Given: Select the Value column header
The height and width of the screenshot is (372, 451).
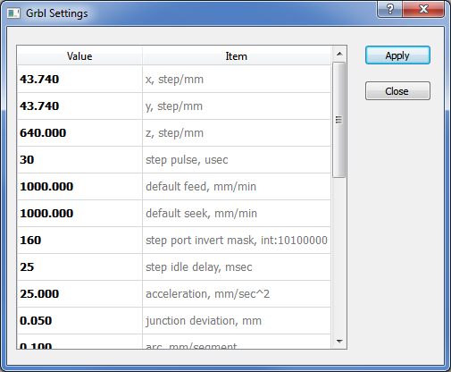Looking at the screenshot, I should (79, 55).
